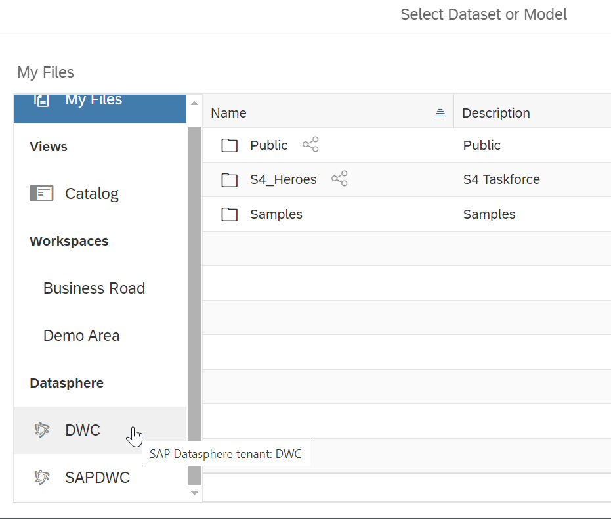
Task: Click share icon next to S4_Heroes
Action: pos(339,179)
